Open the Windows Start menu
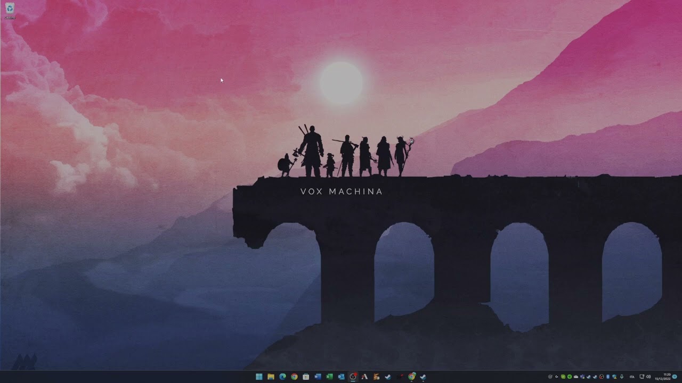This screenshot has height=383, width=682. coord(259,377)
